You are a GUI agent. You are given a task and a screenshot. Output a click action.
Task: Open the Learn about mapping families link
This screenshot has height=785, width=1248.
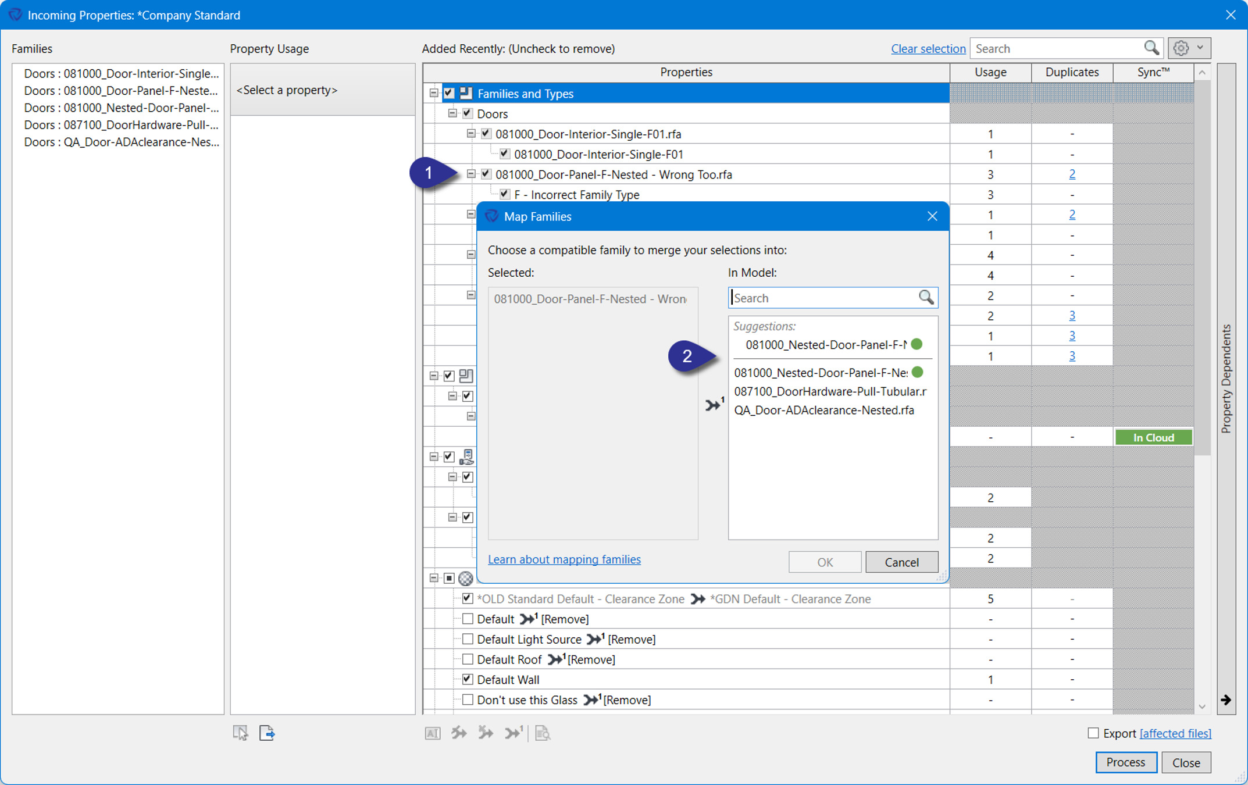click(x=564, y=559)
